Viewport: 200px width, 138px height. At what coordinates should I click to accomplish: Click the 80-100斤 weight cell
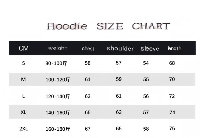point(56,63)
